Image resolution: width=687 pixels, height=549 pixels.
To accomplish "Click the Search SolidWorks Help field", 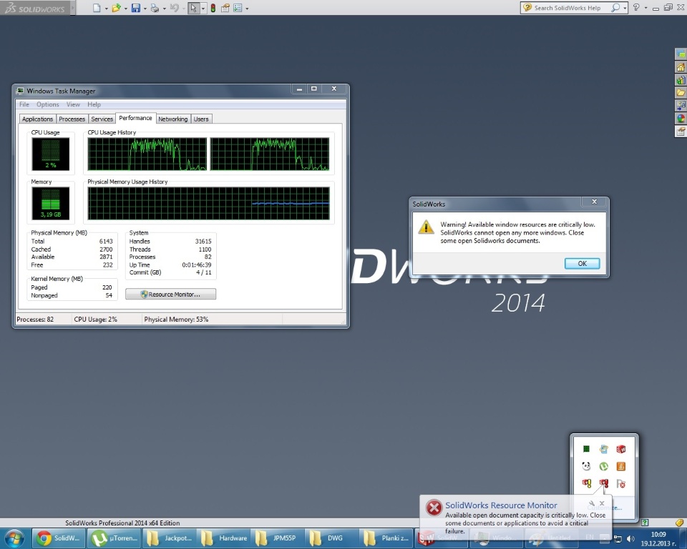I will point(567,8).
